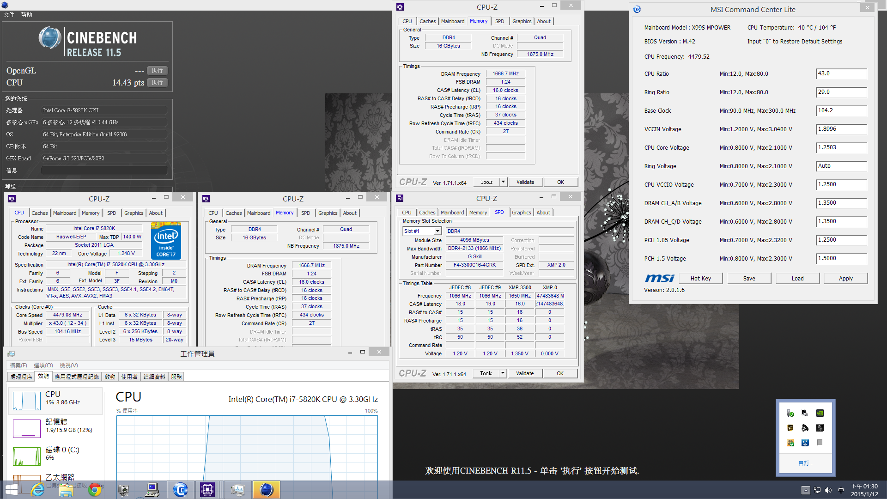The height and width of the screenshot is (499, 887).
Task: Click the IME language indicator 中
Action: tap(841, 490)
